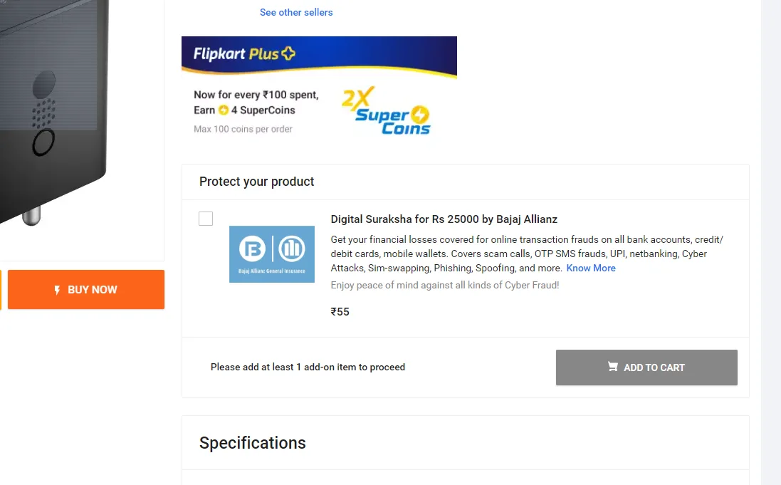Click the Flipkart Plus star icon

(288, 53)
